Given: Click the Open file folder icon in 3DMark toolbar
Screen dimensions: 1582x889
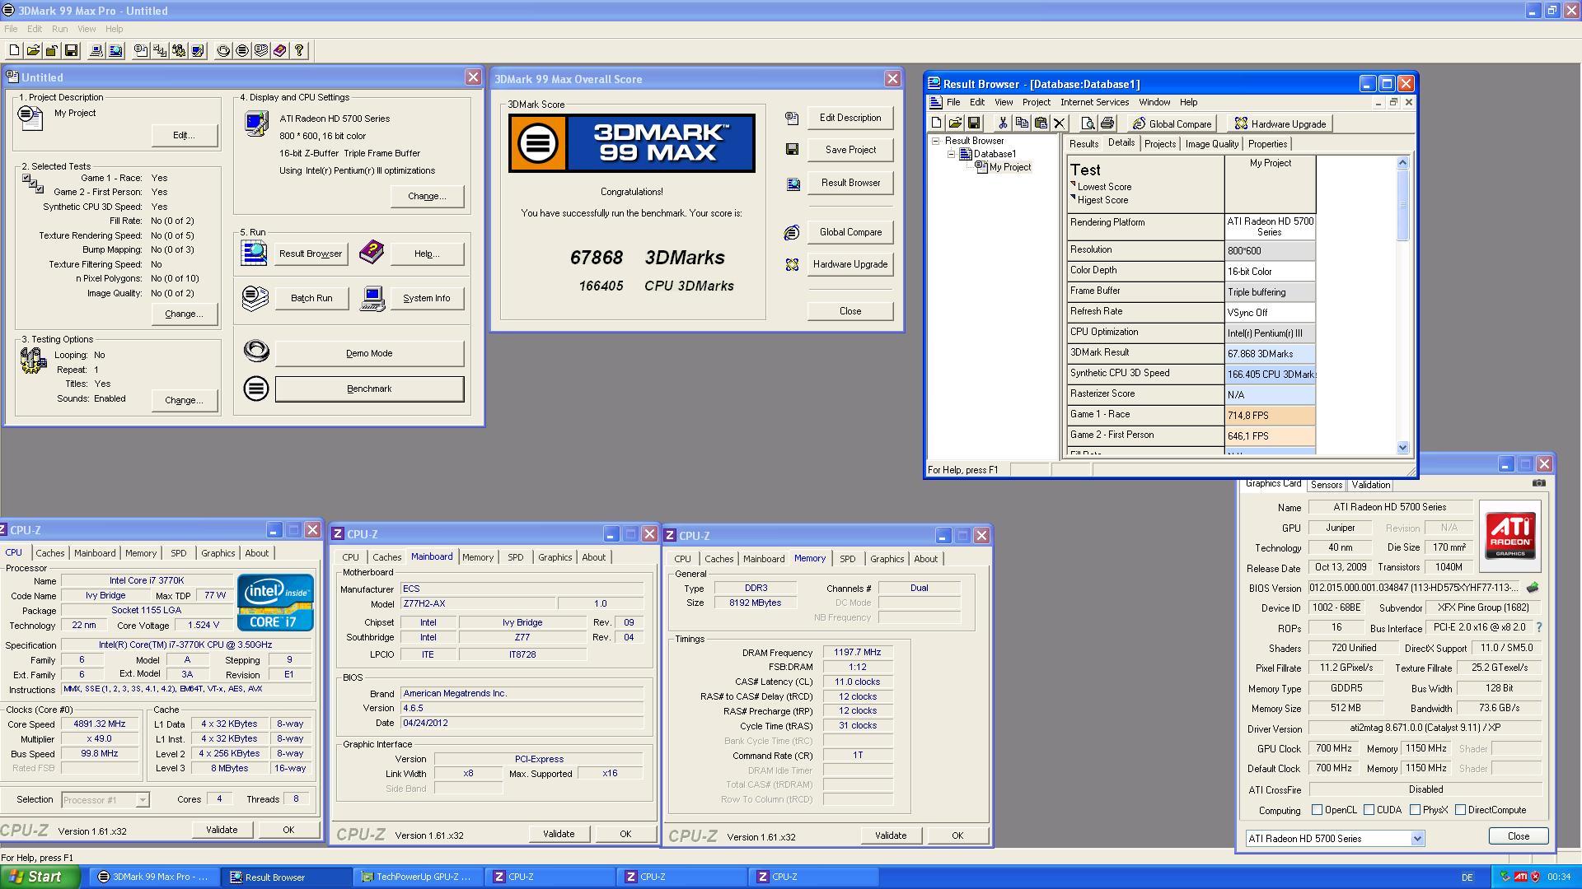Looking at the screenshot, I should pyautogui.click(x=33, y=50).
